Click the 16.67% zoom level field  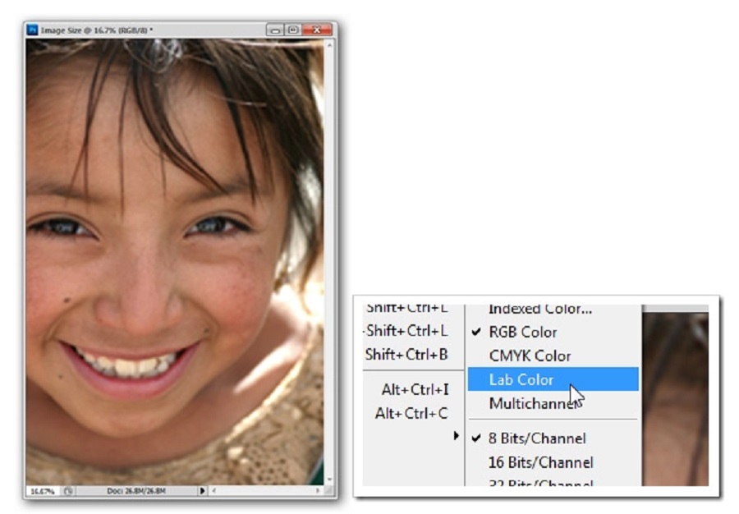tap(41, 491)
